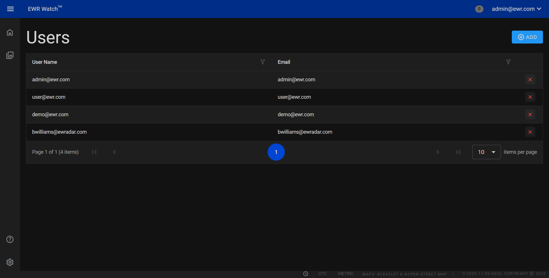
Task: Go to last page arrow
Action: (x=458, y=152)
